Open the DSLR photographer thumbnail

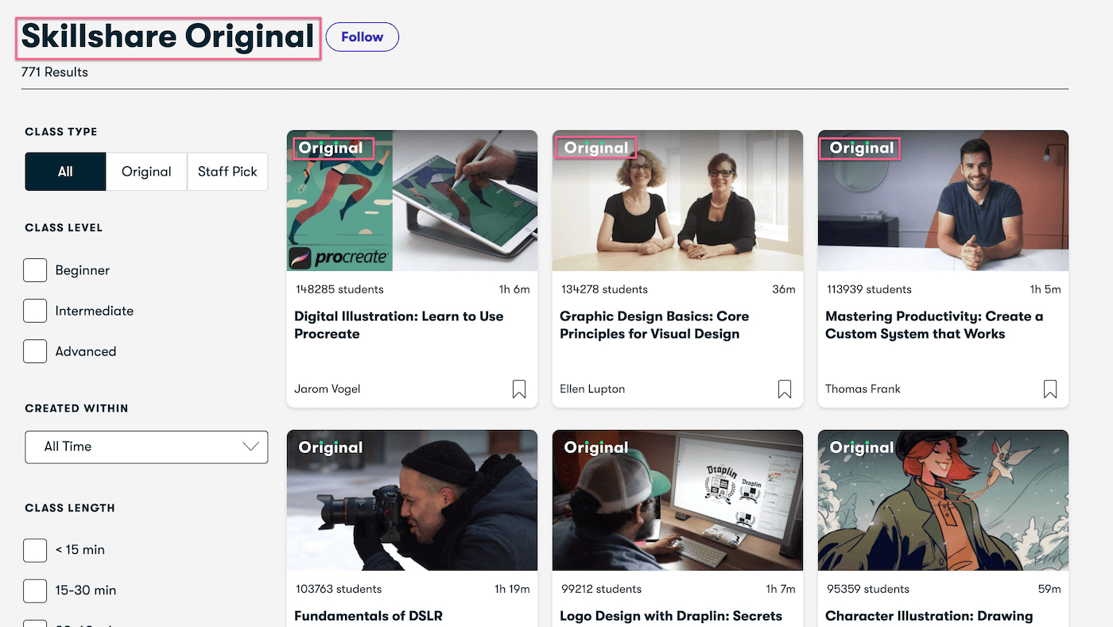412,501
